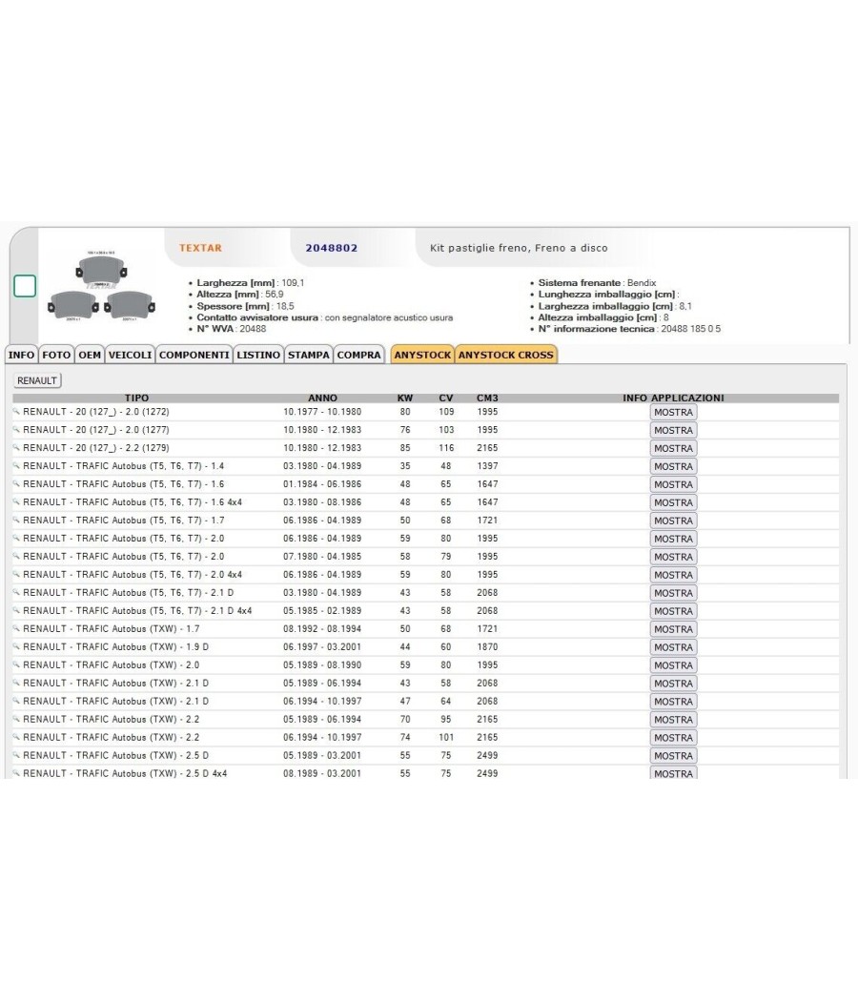Viewport: 858px width, 1001px height.
Task: Click magnifier icon for Trafic TXW 1.9 D
Action: tap(16, 646)
